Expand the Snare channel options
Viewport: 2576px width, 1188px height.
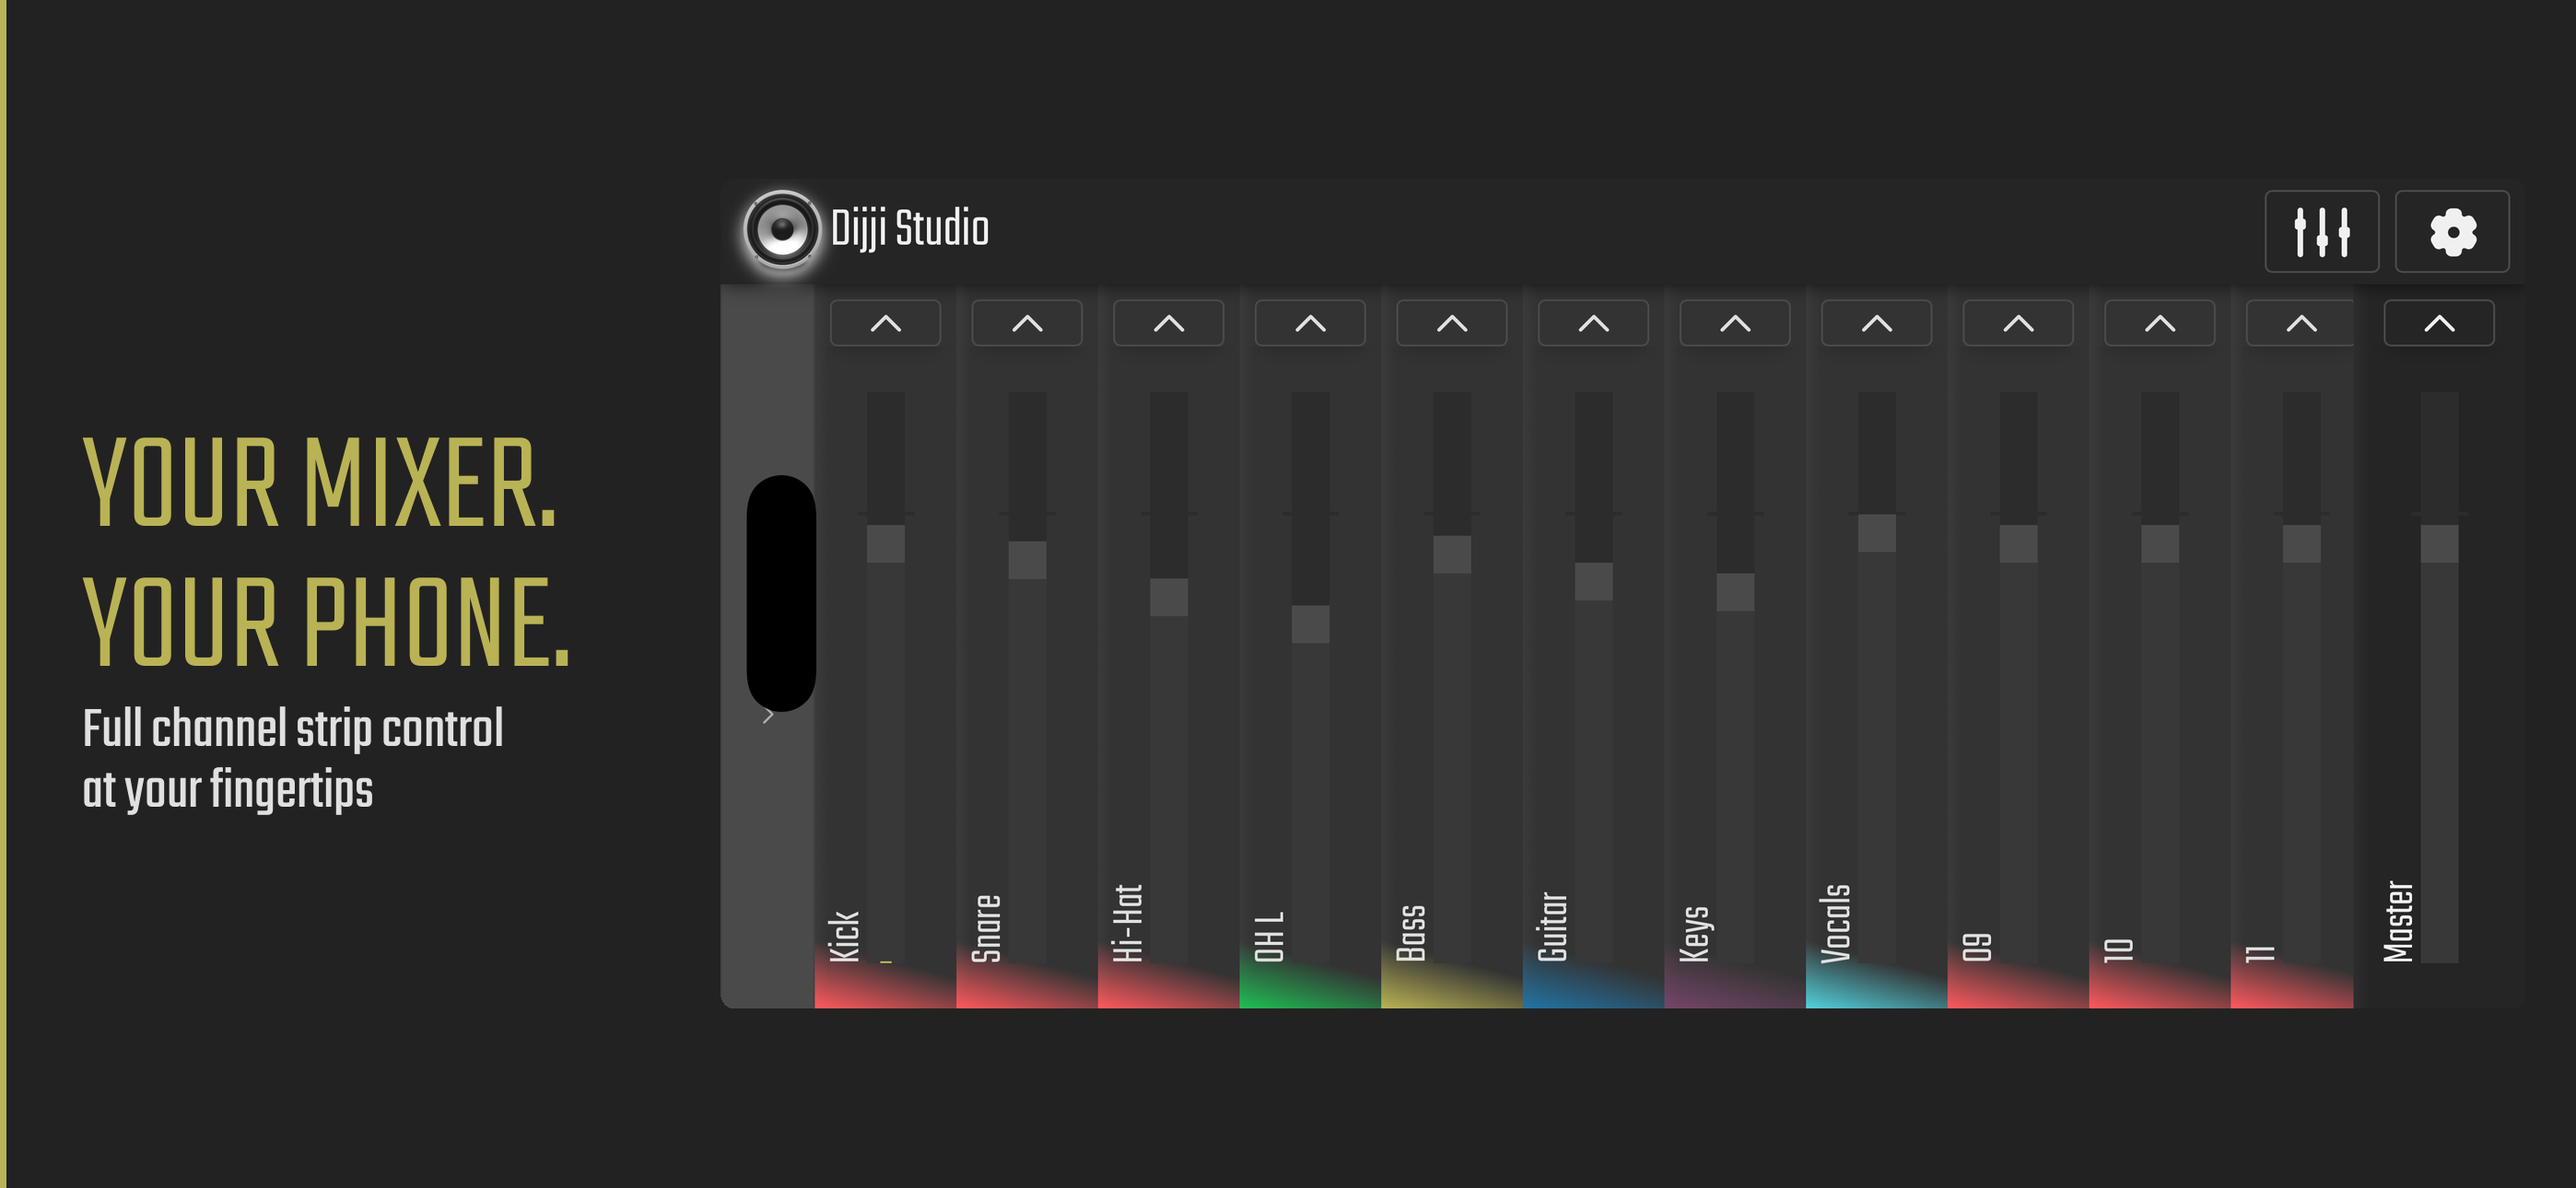1026,322
